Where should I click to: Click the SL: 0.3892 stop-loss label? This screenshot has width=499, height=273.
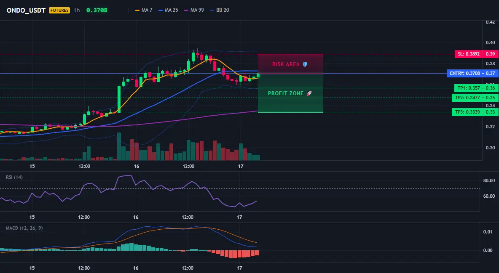[468, 54]
